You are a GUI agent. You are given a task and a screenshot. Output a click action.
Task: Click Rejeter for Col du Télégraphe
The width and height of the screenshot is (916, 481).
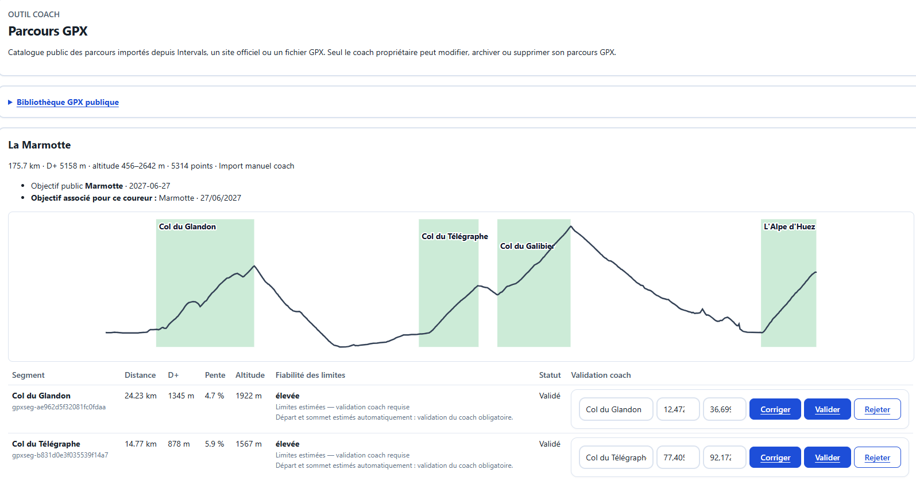pyautogui.click(x=878, y=457)
